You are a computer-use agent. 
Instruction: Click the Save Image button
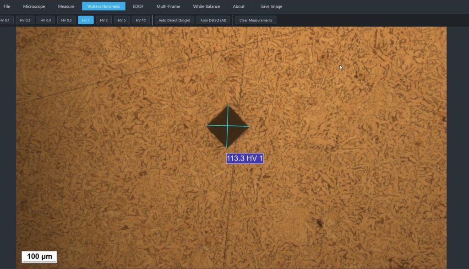tap(271, 6)
